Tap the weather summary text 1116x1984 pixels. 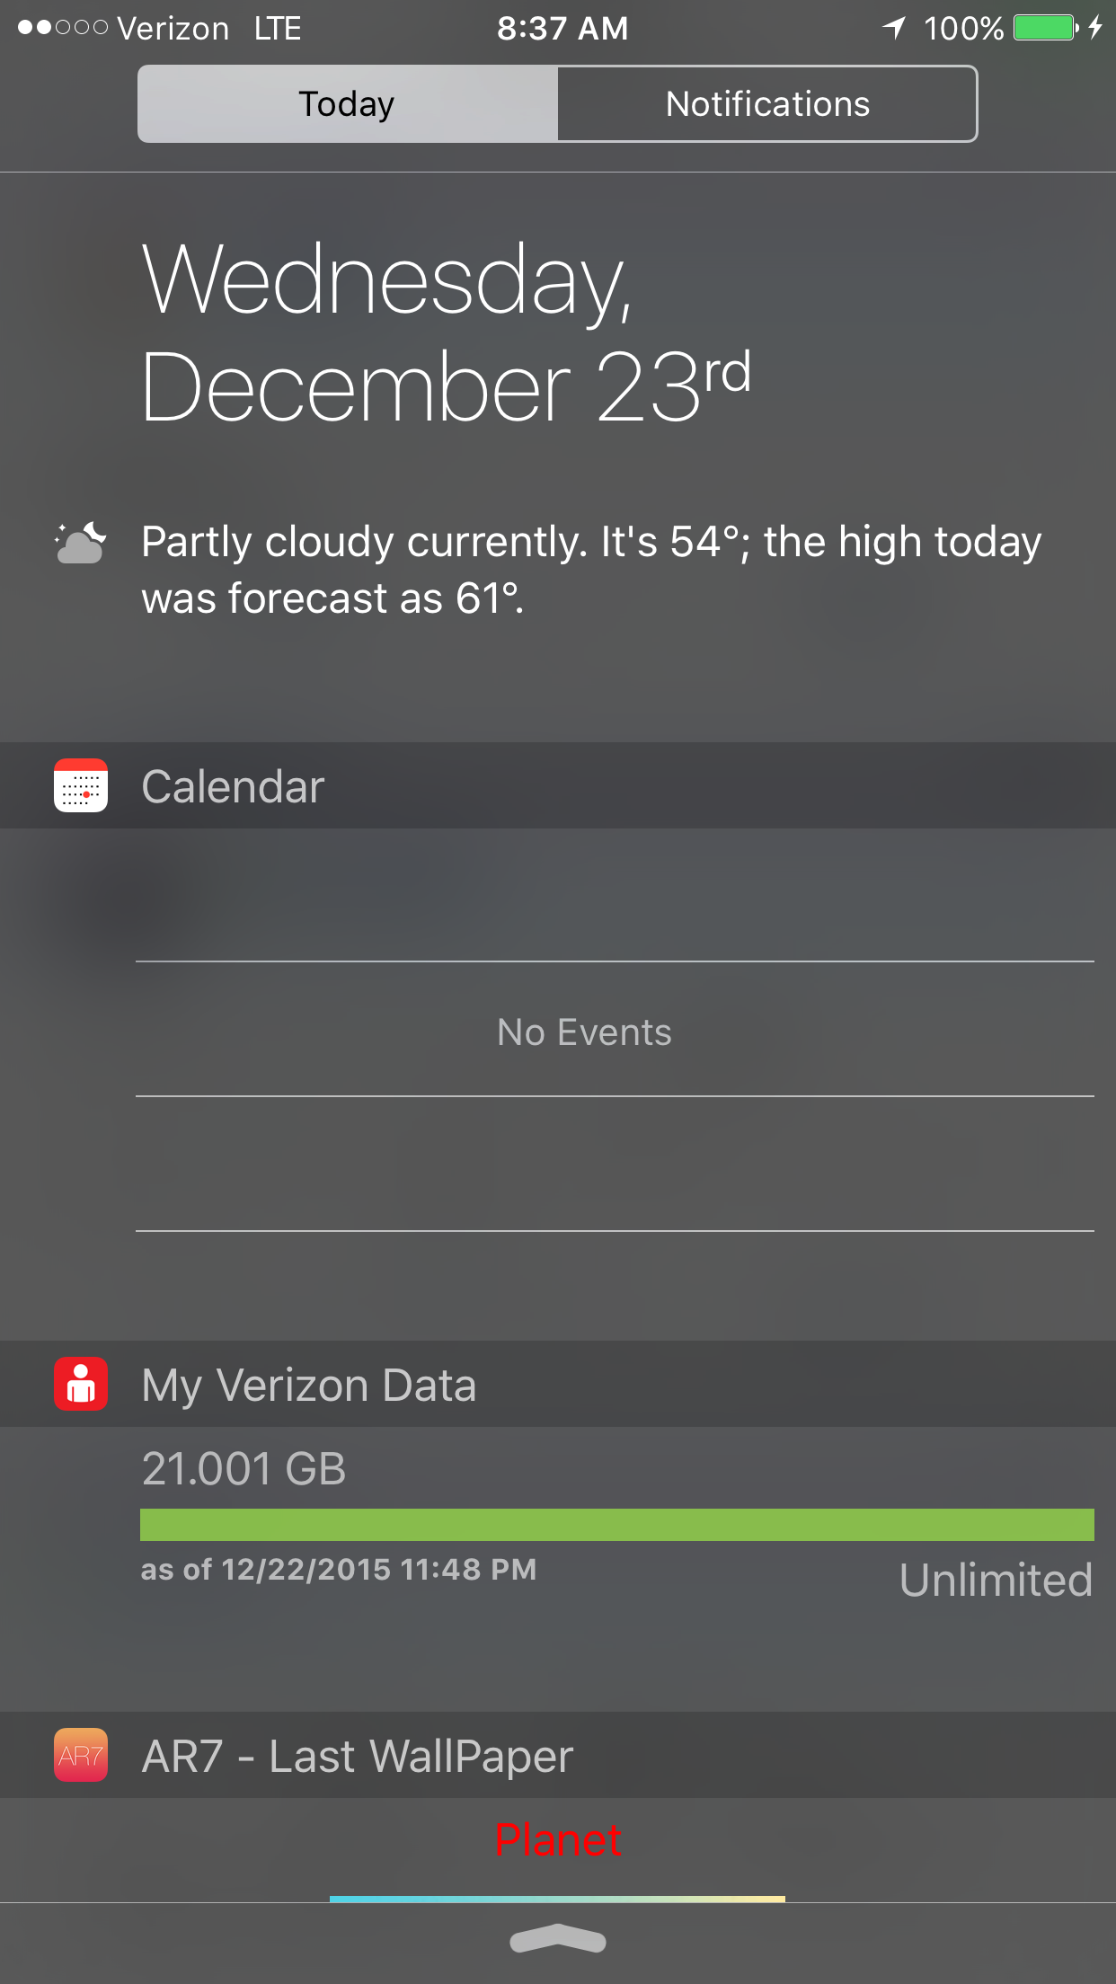[591, 570]
